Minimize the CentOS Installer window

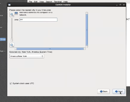(117, 5)
